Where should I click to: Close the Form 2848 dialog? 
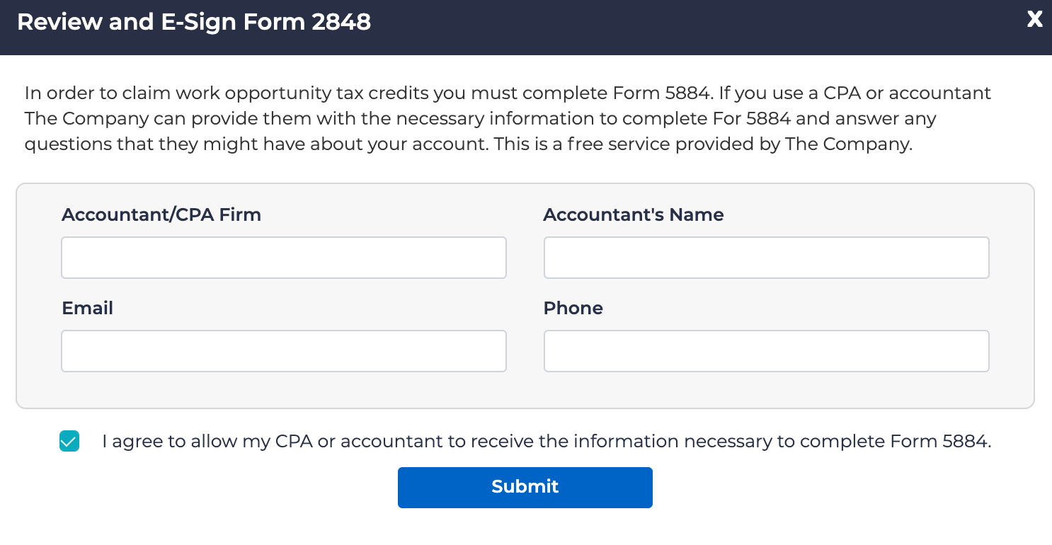[1034, 20]
